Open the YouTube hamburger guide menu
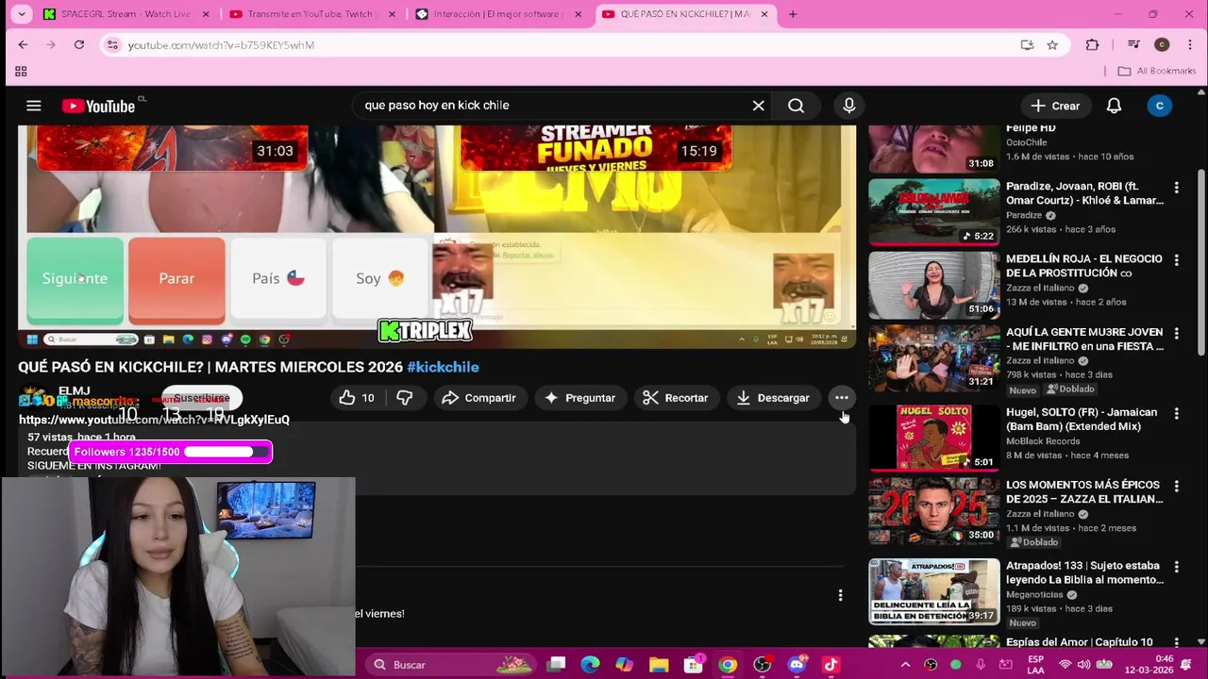 click(34, 106)
